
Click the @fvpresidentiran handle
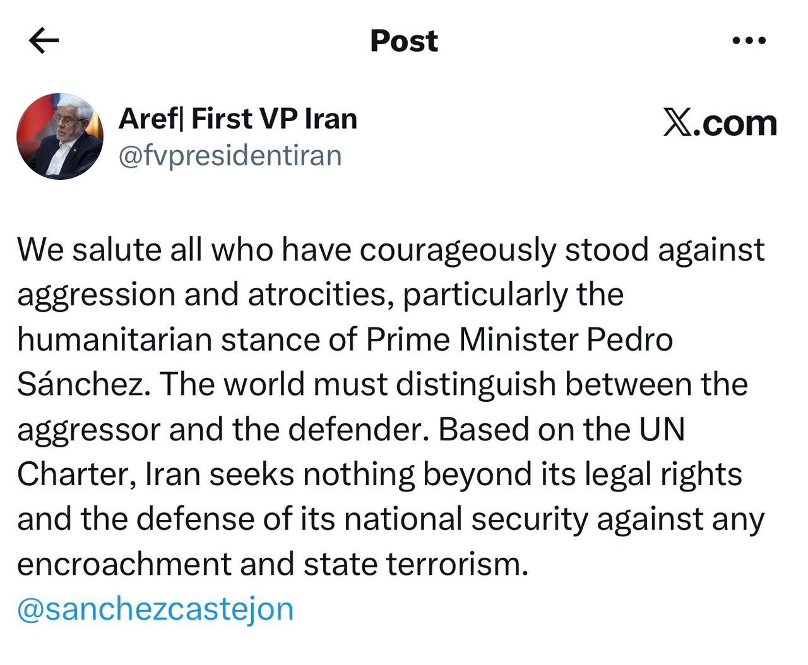pyautogui.click(x=230, y=155)
